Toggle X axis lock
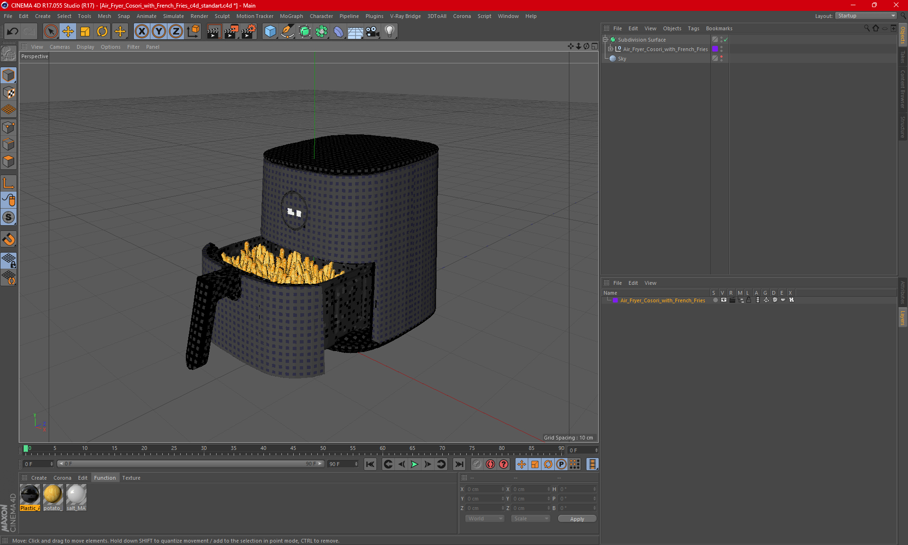The width and height of the screenshot is (908, 545). 141,32
